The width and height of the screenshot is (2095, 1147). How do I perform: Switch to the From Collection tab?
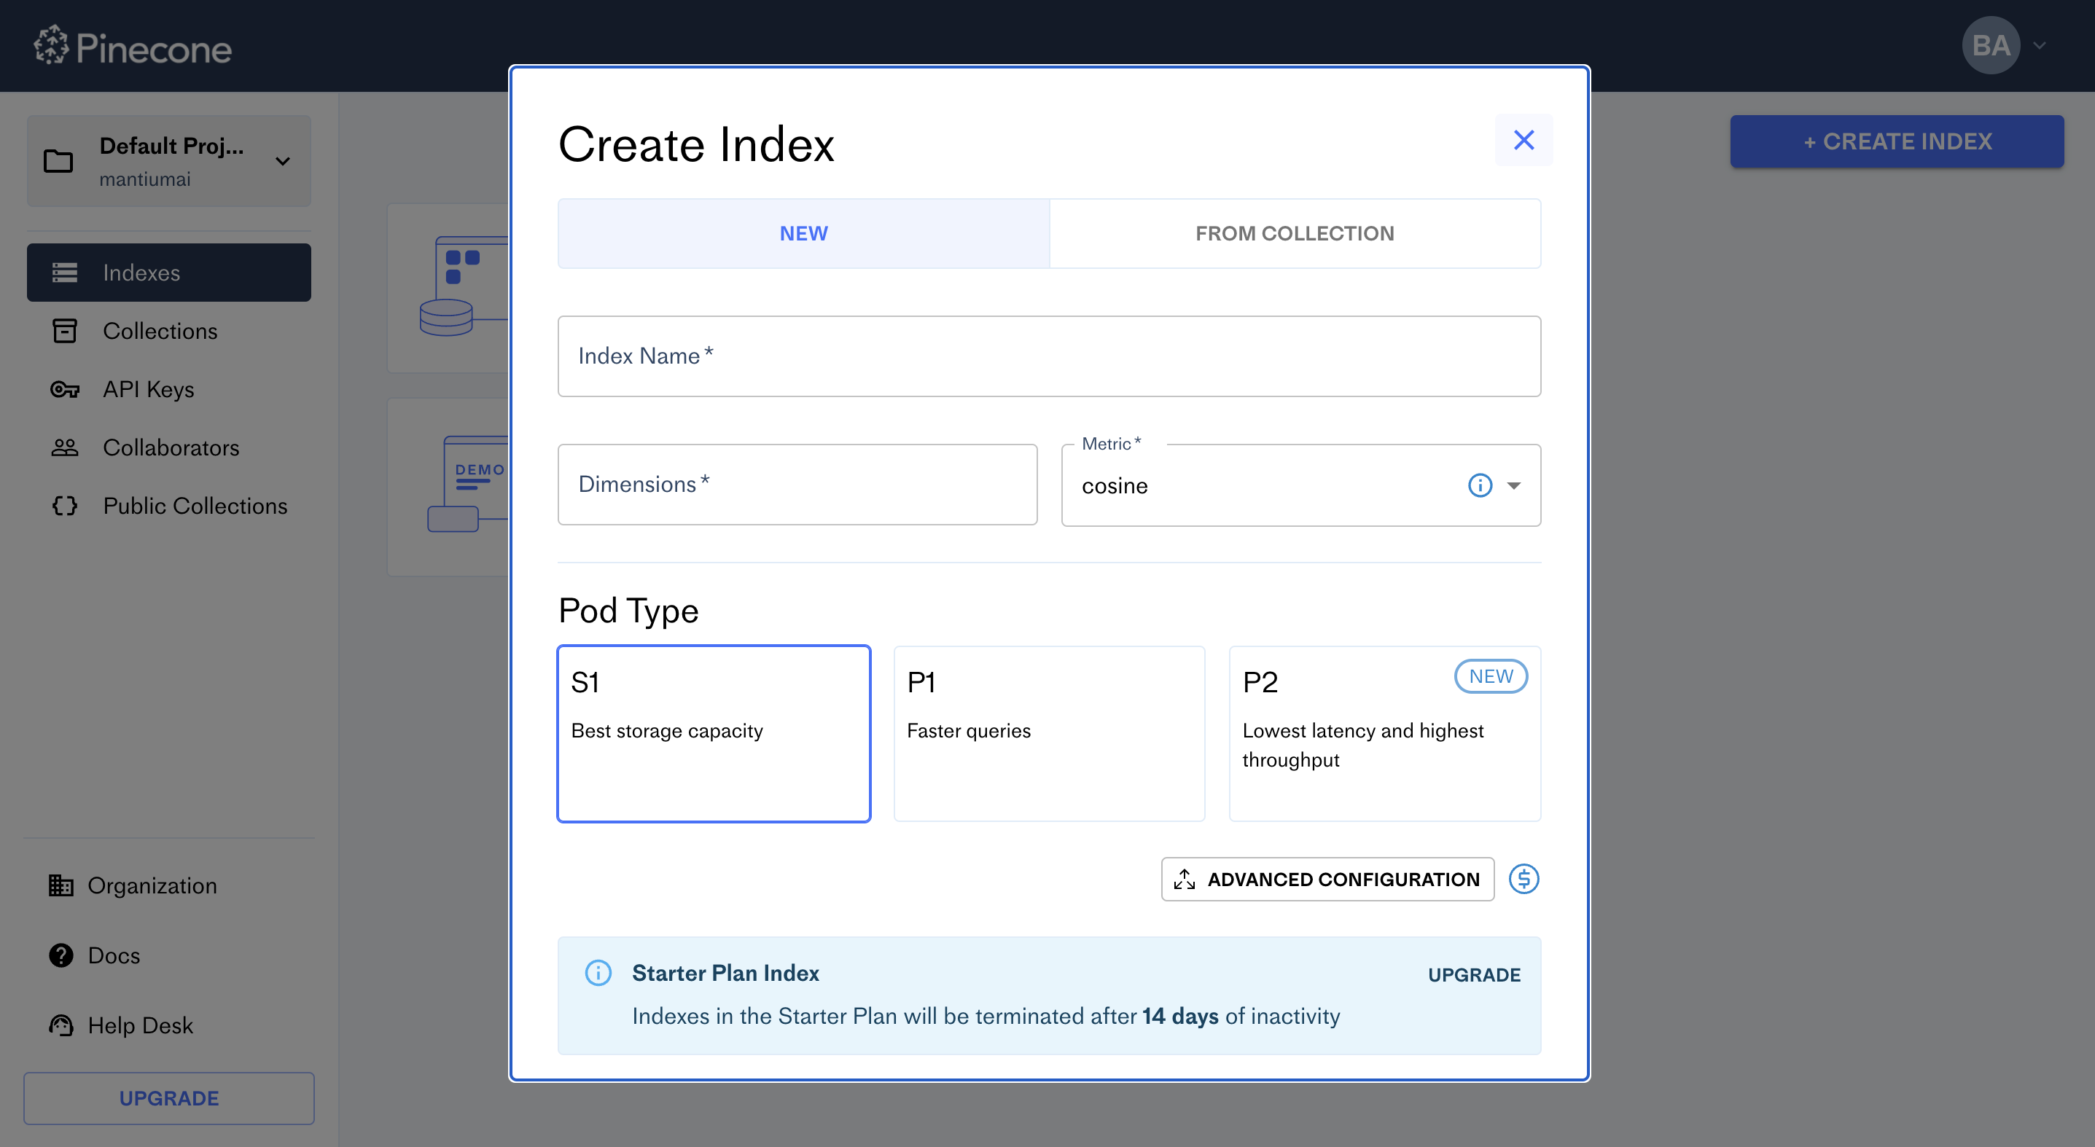coord(1295,233)
